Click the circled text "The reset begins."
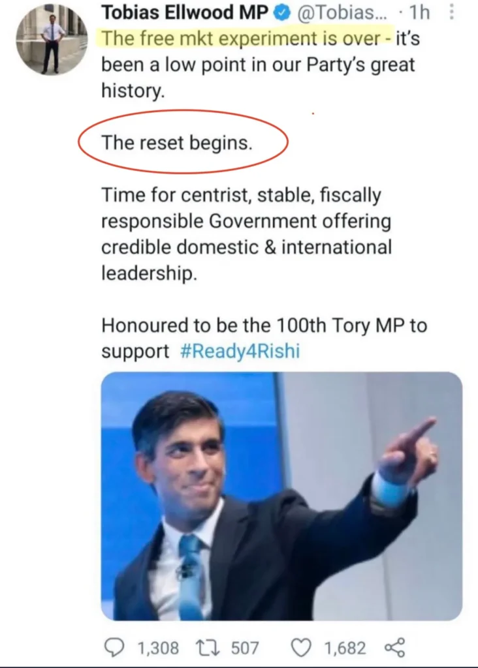Screen dimensions: 478x668 pos(177,143)
